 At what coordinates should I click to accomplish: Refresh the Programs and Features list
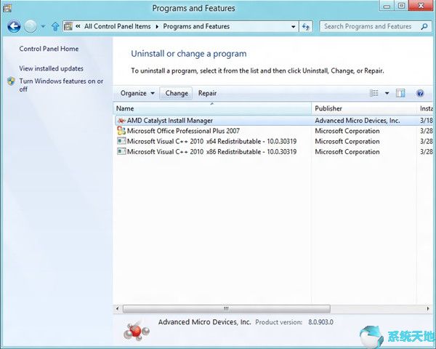(306, 27)
